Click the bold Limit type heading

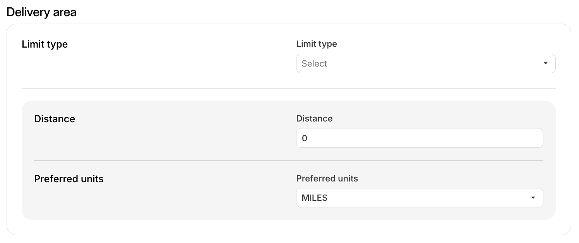(x=45, y=44)
